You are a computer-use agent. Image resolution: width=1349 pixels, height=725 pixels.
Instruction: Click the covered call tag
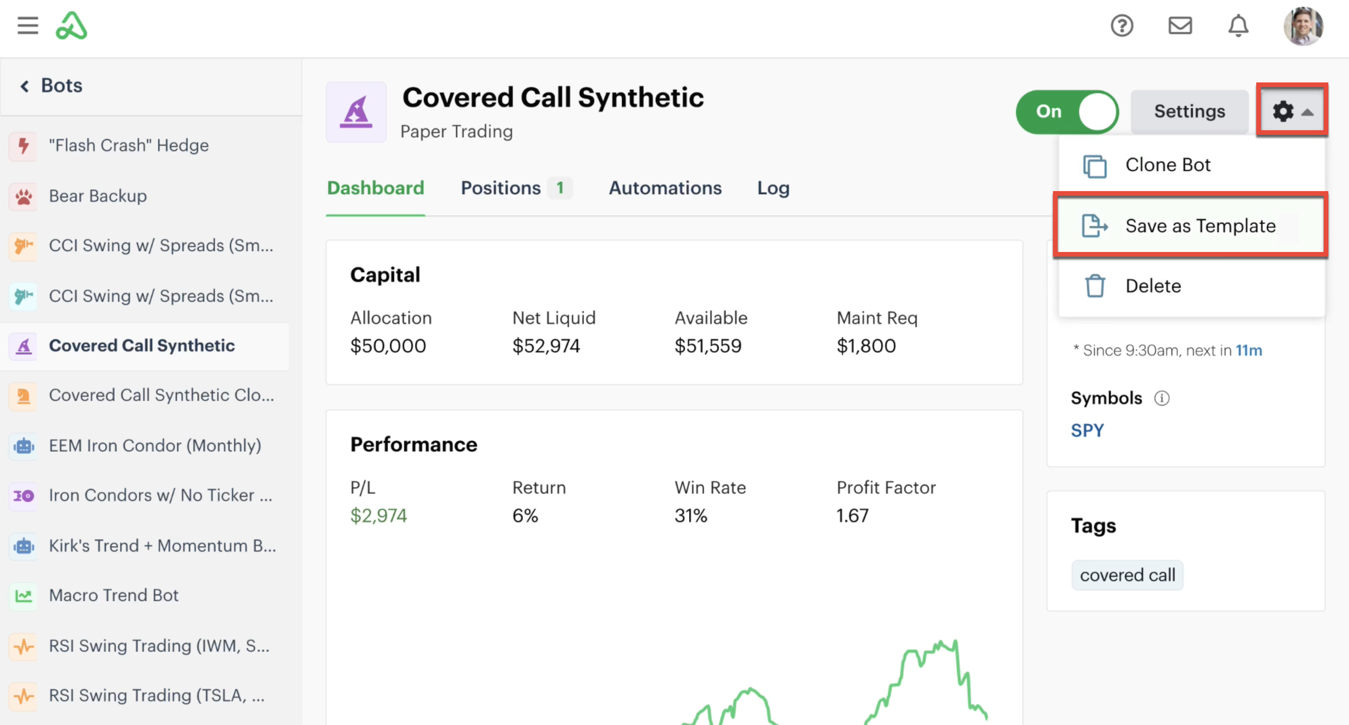coord(1127,575)
